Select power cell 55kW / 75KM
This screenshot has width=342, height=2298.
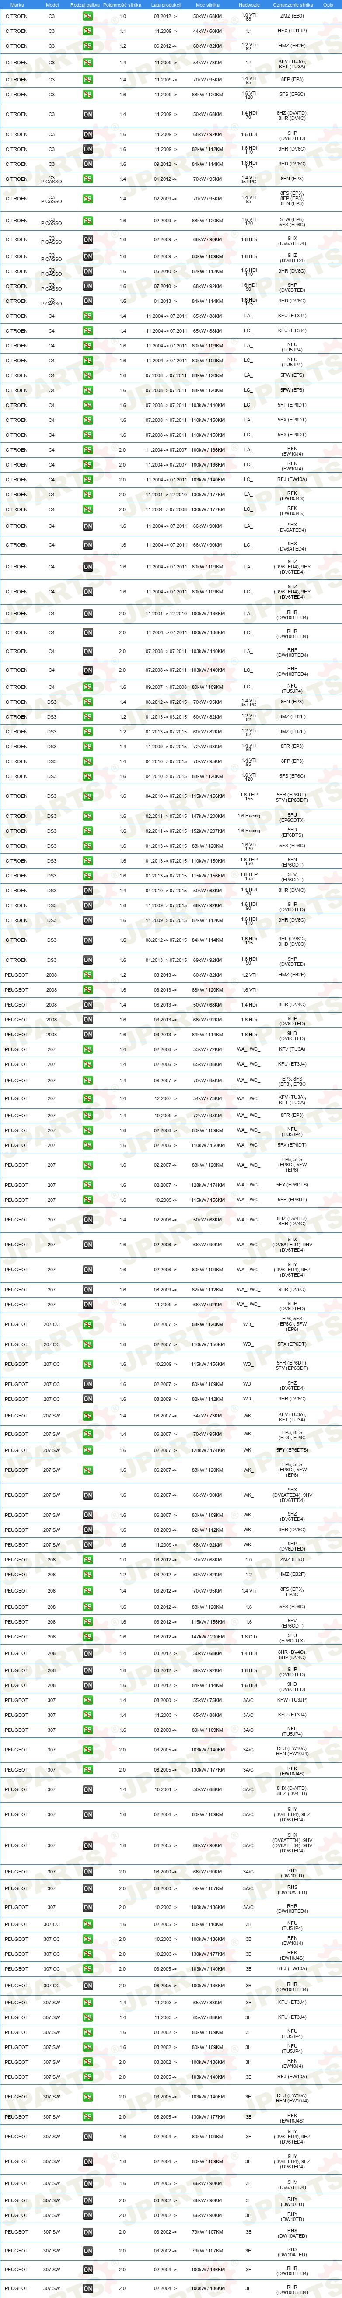pos(207,1700)
